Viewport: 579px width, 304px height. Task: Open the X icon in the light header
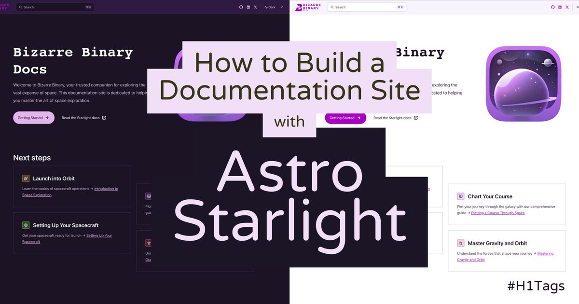(567, 7)
